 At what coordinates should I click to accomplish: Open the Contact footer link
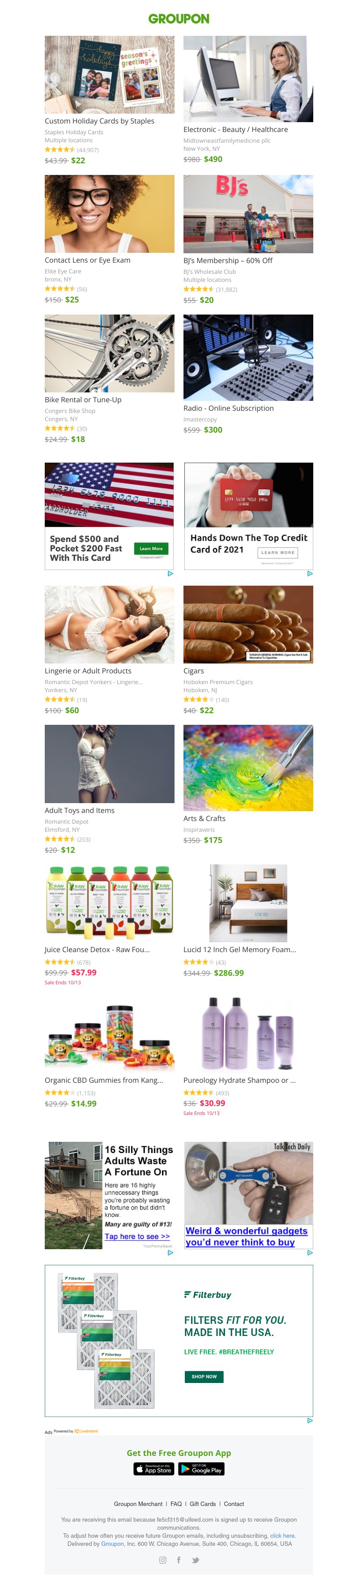coord(234,1504)
